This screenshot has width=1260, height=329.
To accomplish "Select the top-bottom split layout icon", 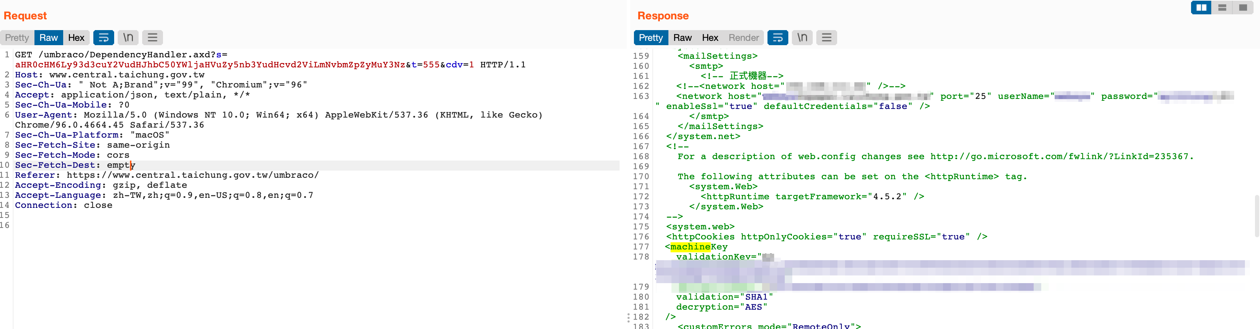I will point(1222,8).
